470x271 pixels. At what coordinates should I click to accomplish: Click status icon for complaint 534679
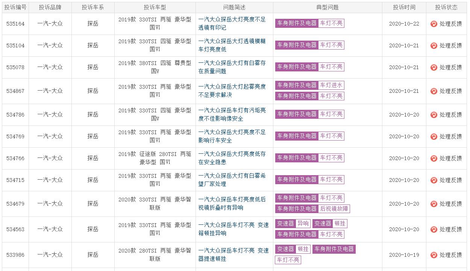point(434,204)
